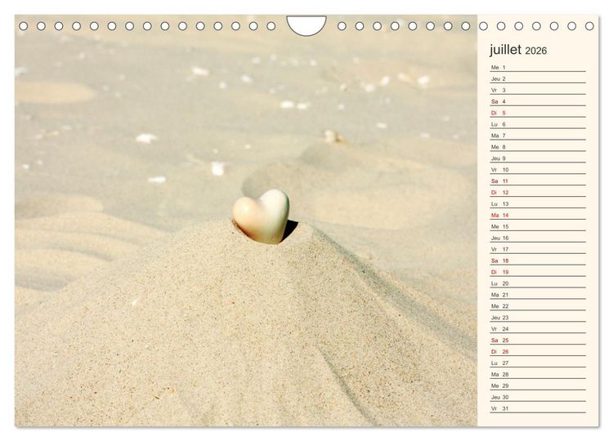Click the 'juillet 2026' month heading
This screenshot has height=441, width=613.
tap(518, 50)
